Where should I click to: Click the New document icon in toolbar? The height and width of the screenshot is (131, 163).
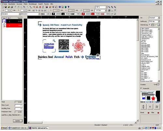[3, 7]
